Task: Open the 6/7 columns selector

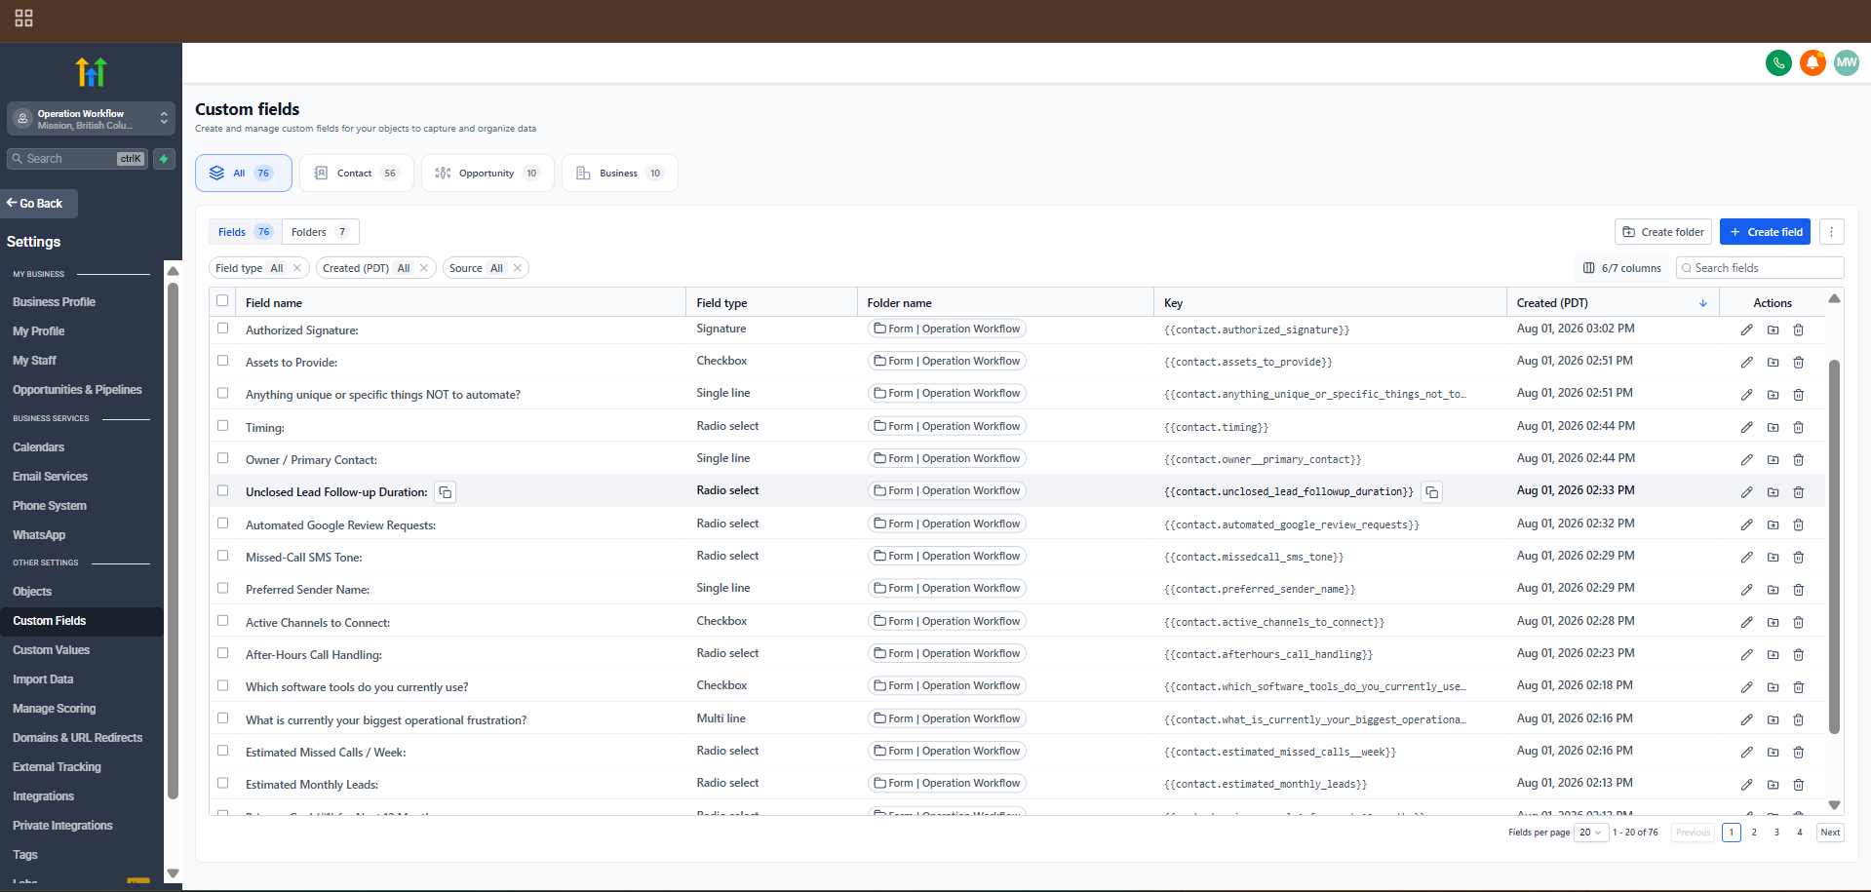Action: 1622,268
